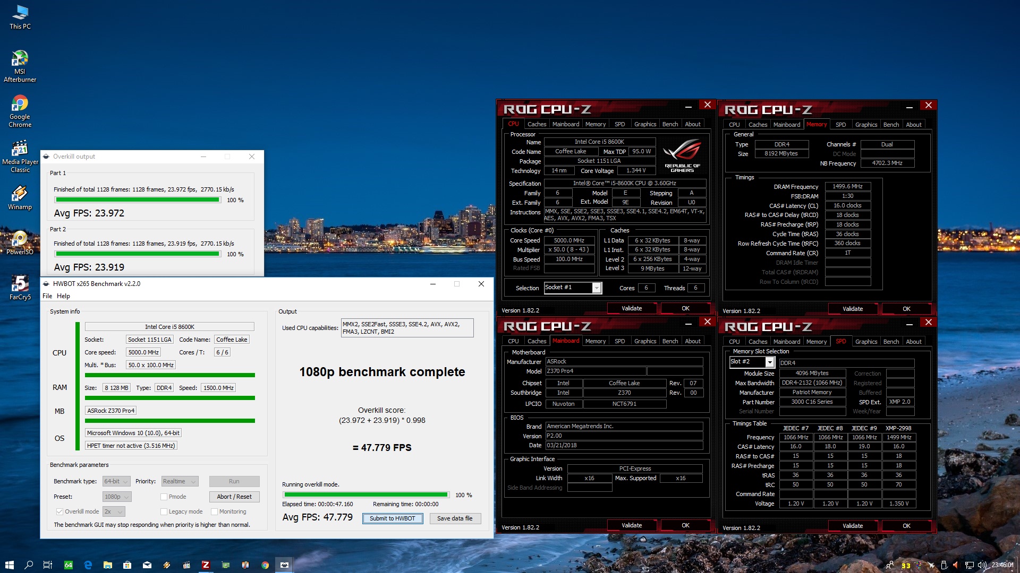This screenshot has height=573, width=1020.
Task: Enable the Monitoring checkbox
Action: 214,511
